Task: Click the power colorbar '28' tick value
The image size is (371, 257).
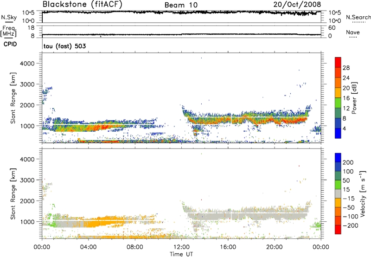Action: click(346, 68)
